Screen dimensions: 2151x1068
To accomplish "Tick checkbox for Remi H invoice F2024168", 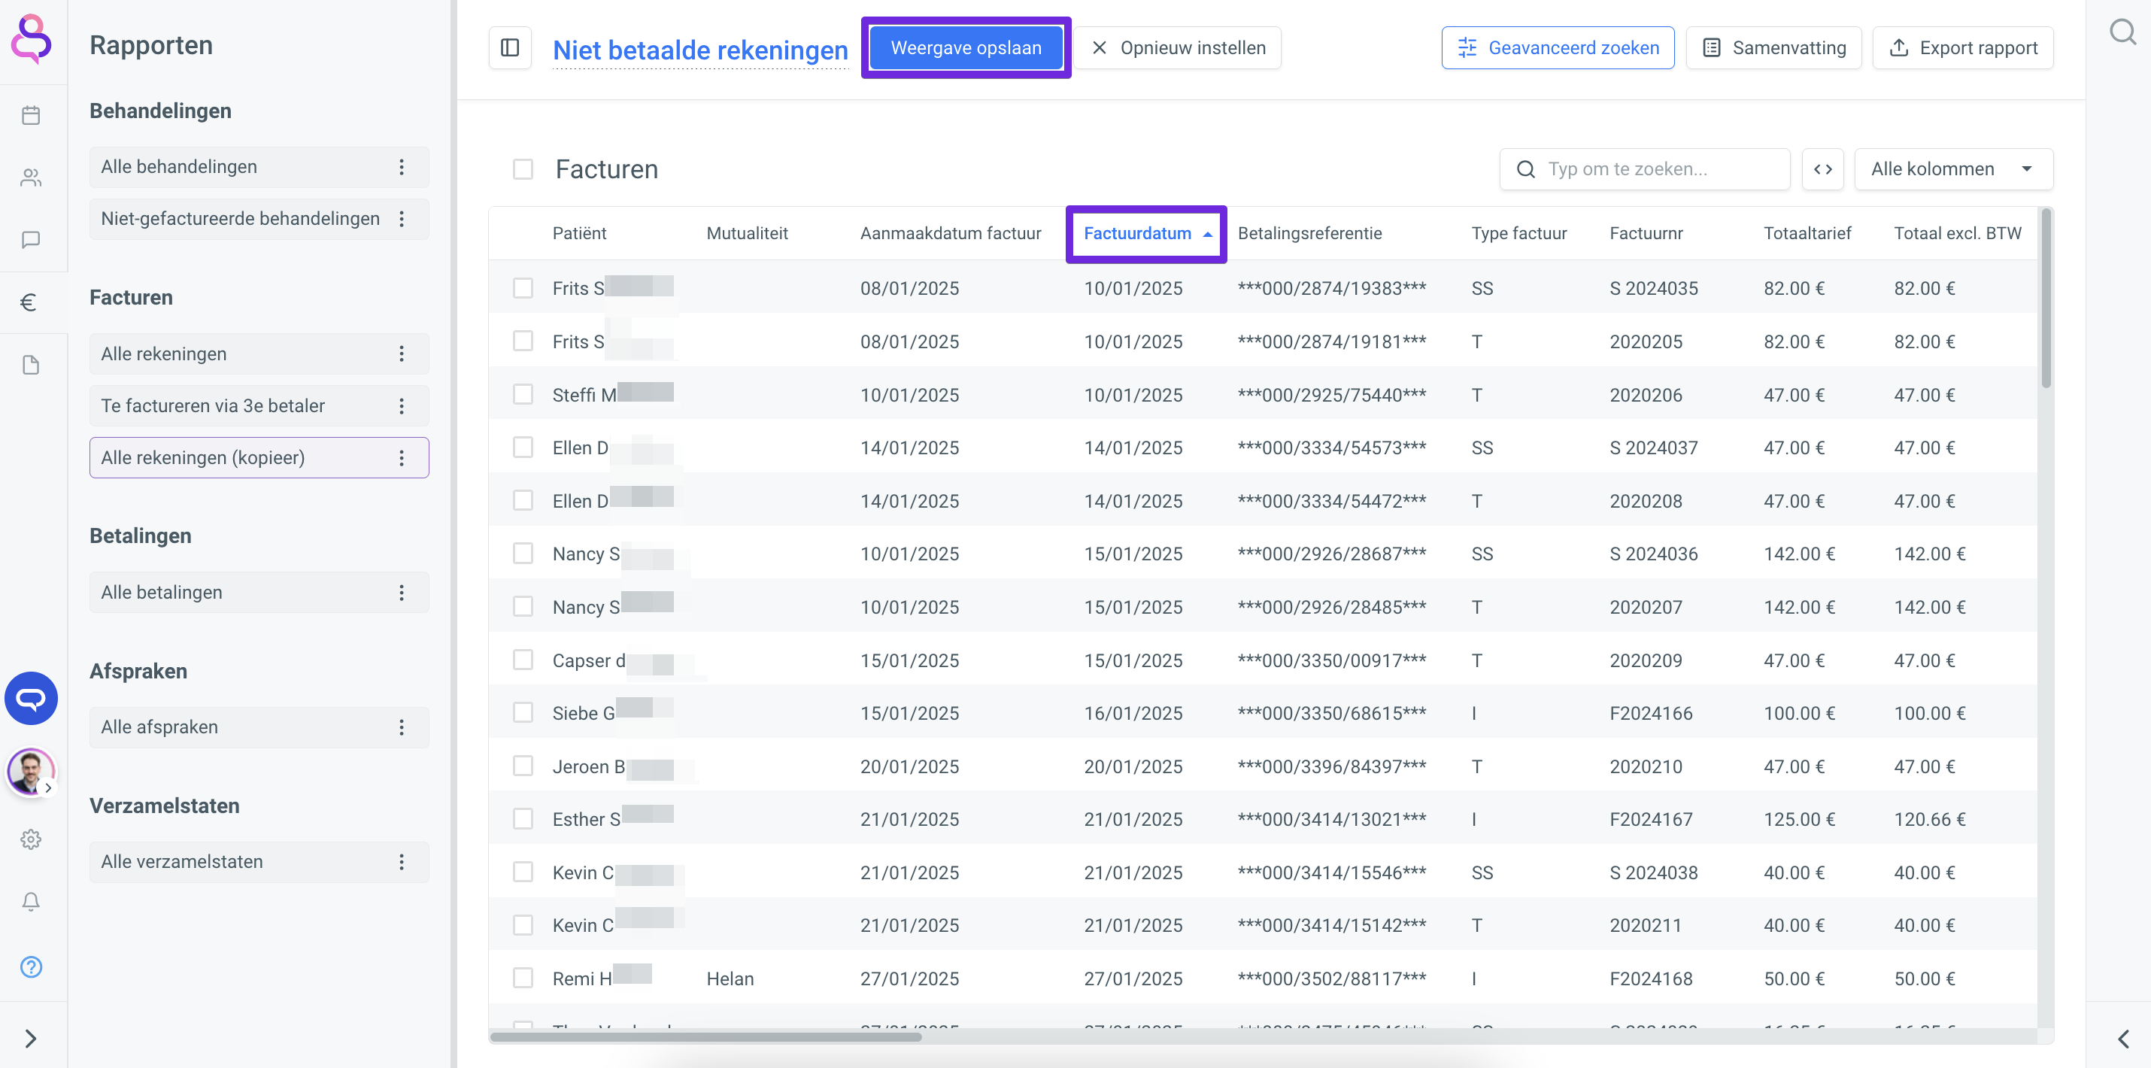I will (523, 978).
